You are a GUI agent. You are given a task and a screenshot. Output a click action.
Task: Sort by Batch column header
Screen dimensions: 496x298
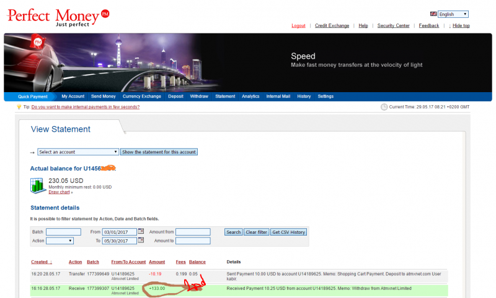[x=92, y=262]
